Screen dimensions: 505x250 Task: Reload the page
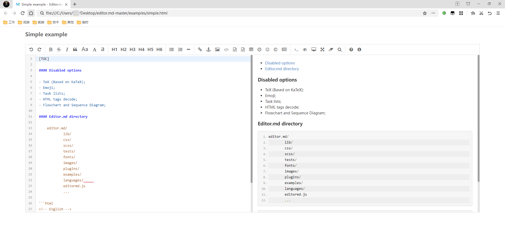23,13
